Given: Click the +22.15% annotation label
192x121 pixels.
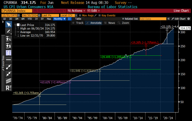Looking at the screenshot, I should [x=169, y=27].
